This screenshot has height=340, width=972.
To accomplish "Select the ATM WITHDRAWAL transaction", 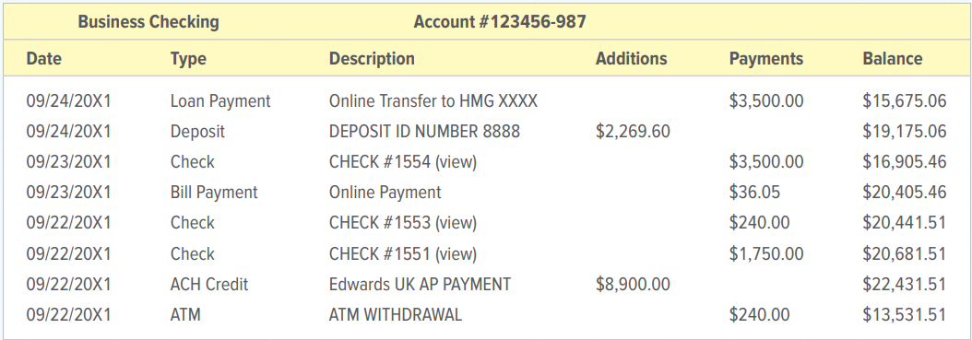I will (486, 314).
